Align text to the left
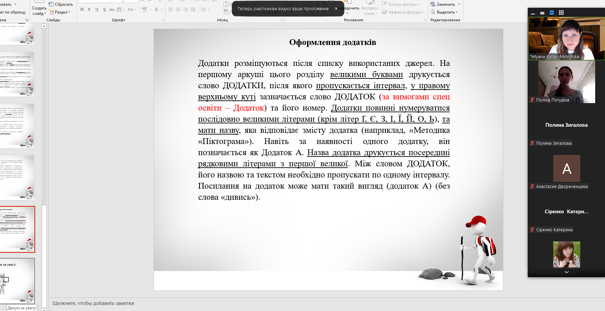The height and width of the screenshot is (311, 605). point(171,9)
